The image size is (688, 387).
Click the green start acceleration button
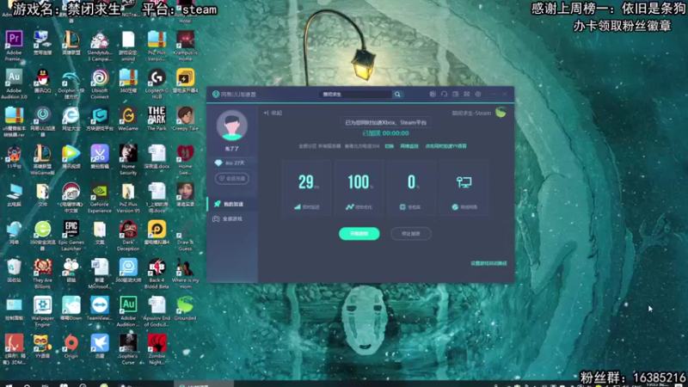tap(359, 234)
